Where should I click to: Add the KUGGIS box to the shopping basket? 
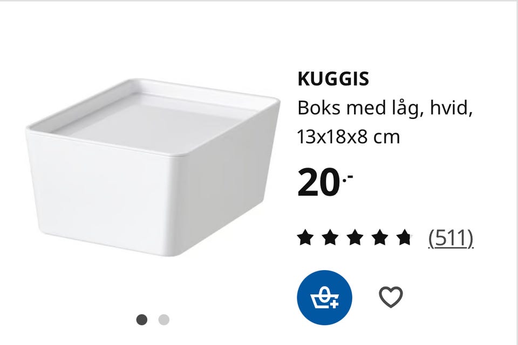[324, 298]
